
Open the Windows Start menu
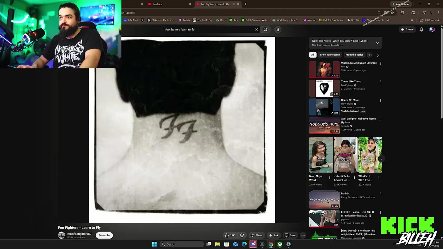154,244
